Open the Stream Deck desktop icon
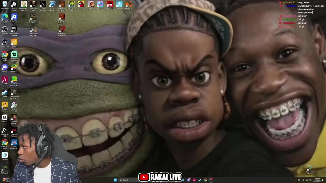Image resolution: width=326 pixels, height=183 pixels. pos(5,43)
